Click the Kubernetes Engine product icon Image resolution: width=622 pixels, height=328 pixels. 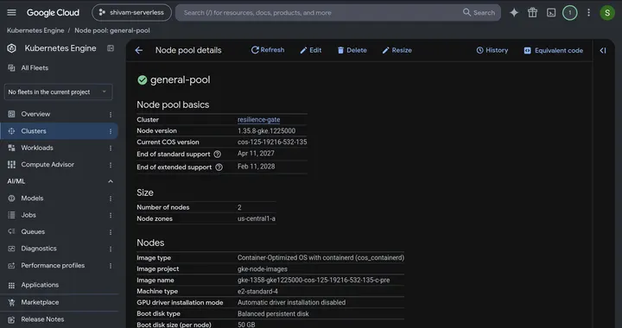click(x=11, y=48)
